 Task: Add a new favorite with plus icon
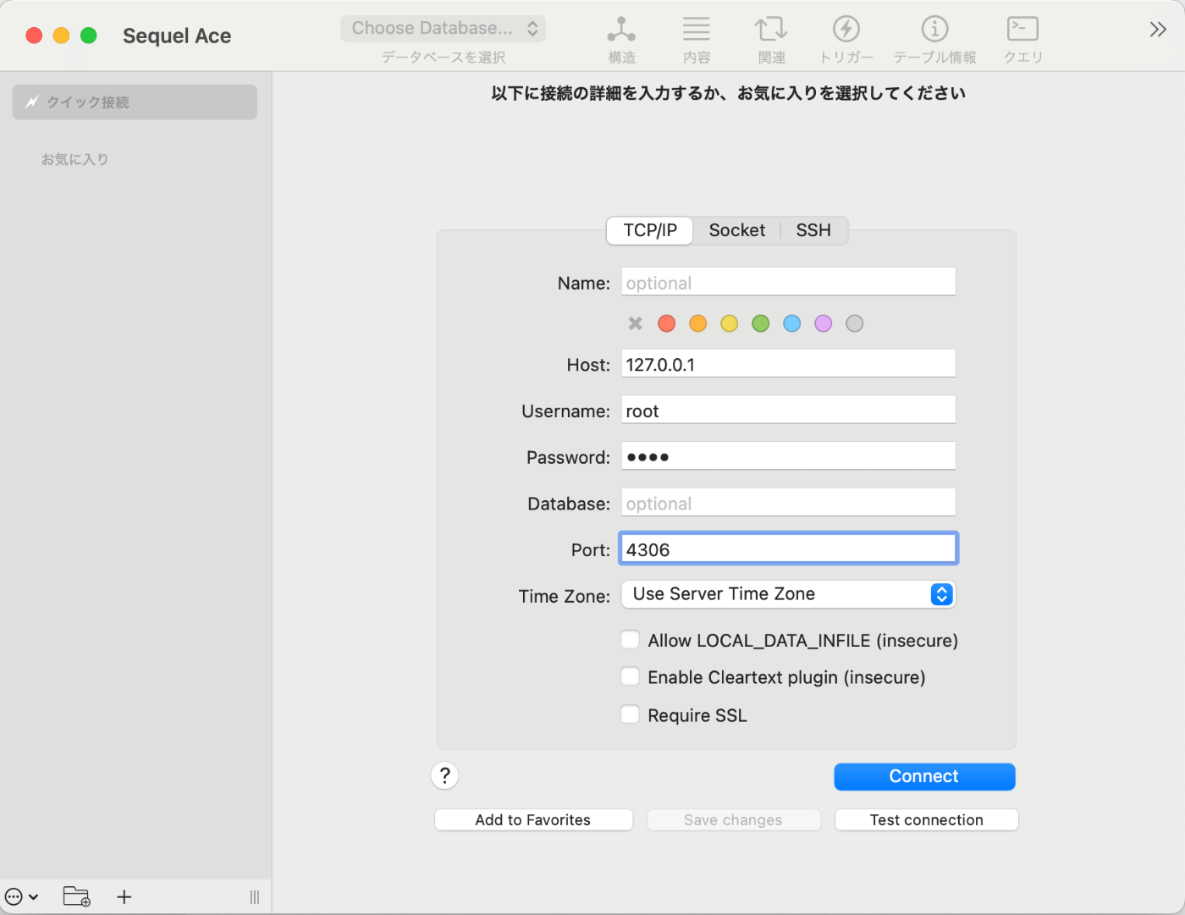click(124, 896)
